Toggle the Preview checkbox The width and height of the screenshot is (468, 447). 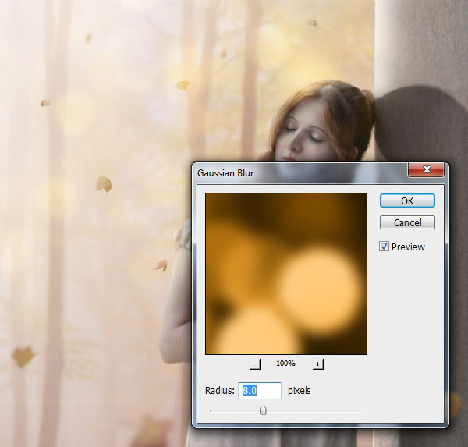(x=384, y=247)
